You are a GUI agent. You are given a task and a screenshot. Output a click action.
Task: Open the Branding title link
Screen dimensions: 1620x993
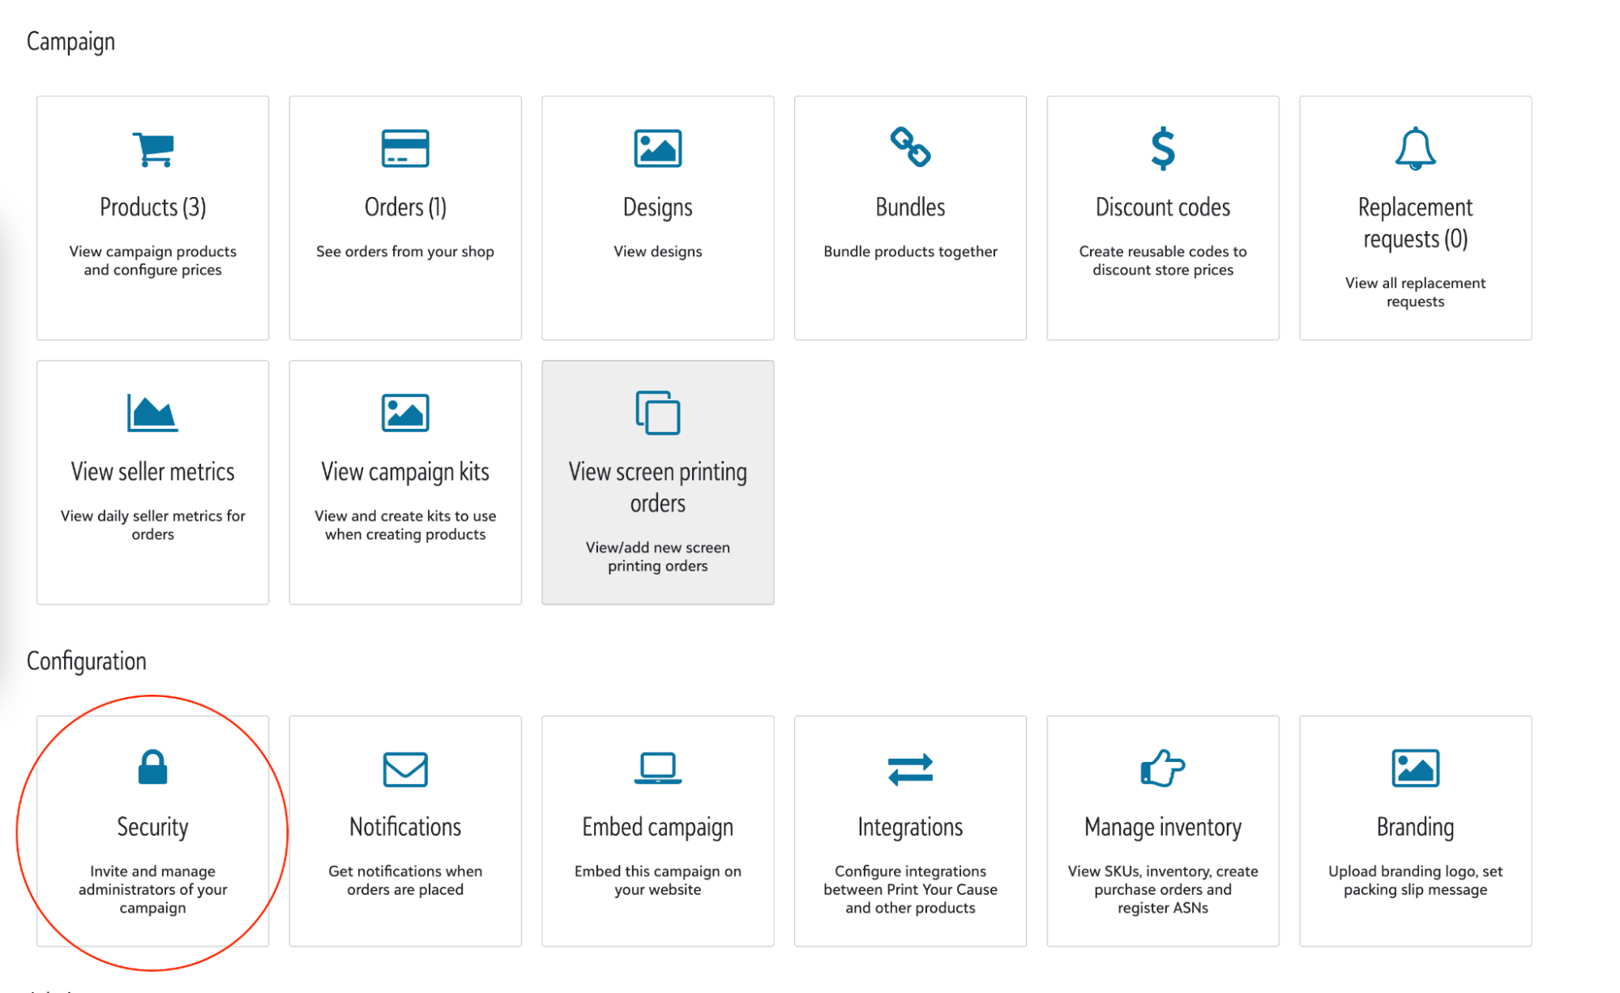coord(1415,827)
